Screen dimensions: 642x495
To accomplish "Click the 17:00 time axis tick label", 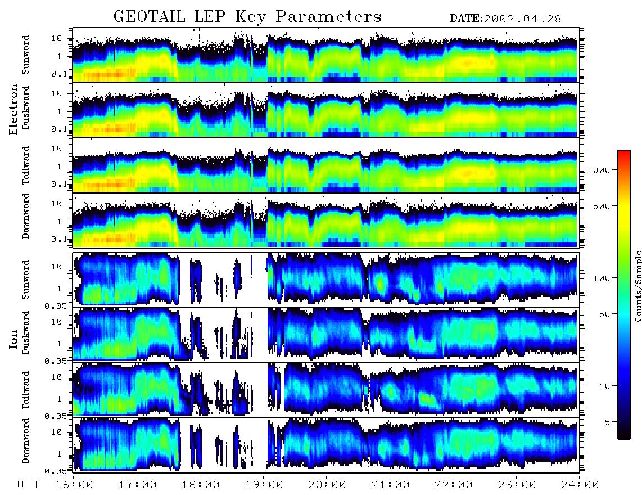I will (138, 485).
